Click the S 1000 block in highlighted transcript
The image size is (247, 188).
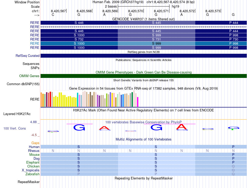(79, 43)
